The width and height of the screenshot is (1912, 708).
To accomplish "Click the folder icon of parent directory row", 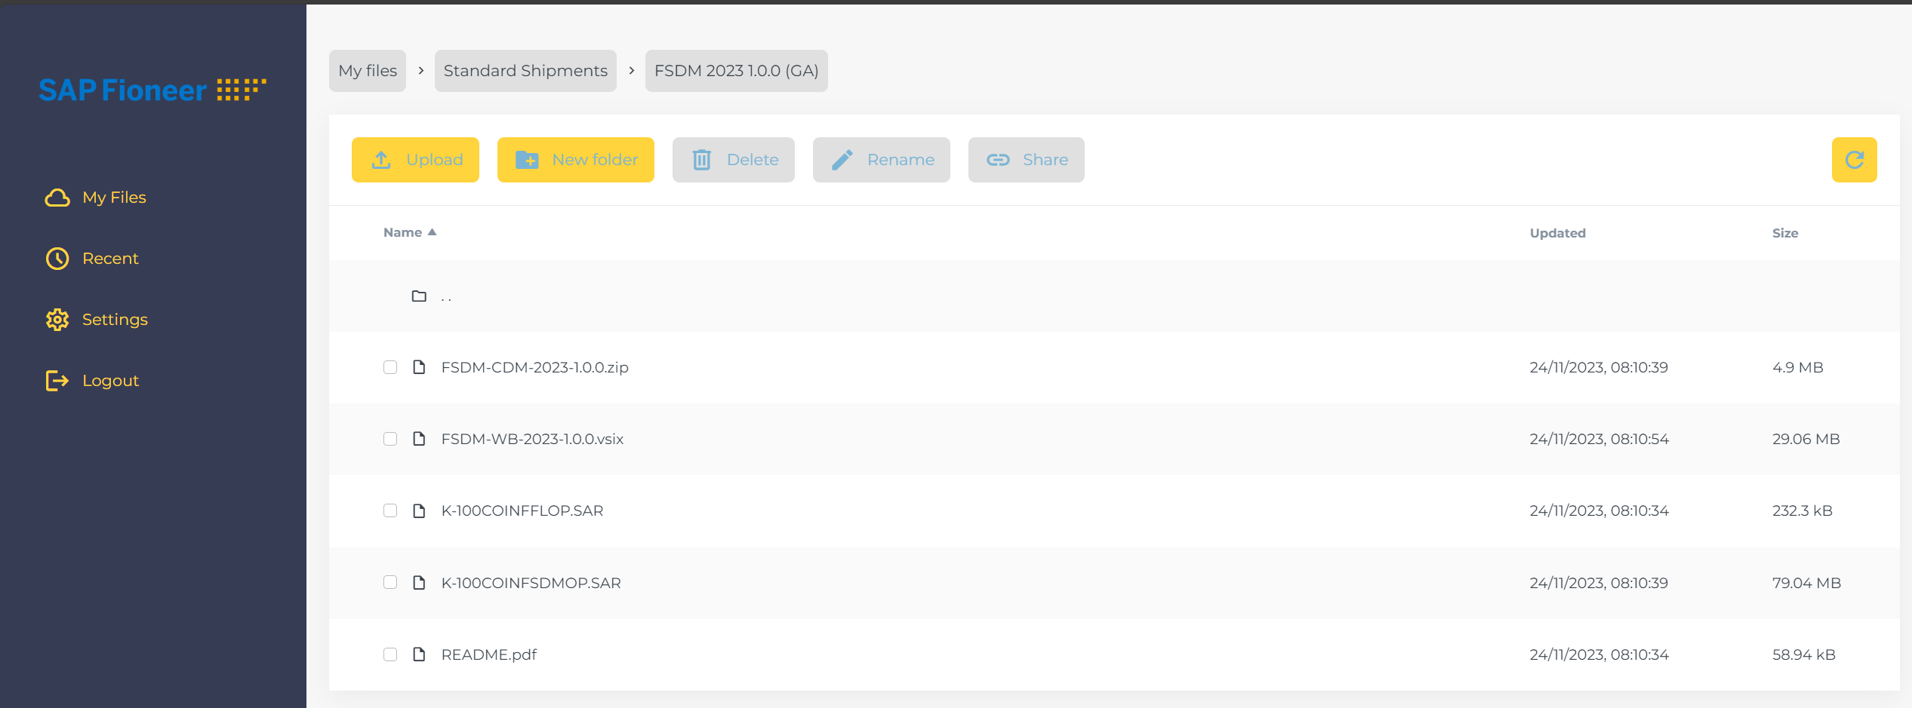I will point(419,296).
